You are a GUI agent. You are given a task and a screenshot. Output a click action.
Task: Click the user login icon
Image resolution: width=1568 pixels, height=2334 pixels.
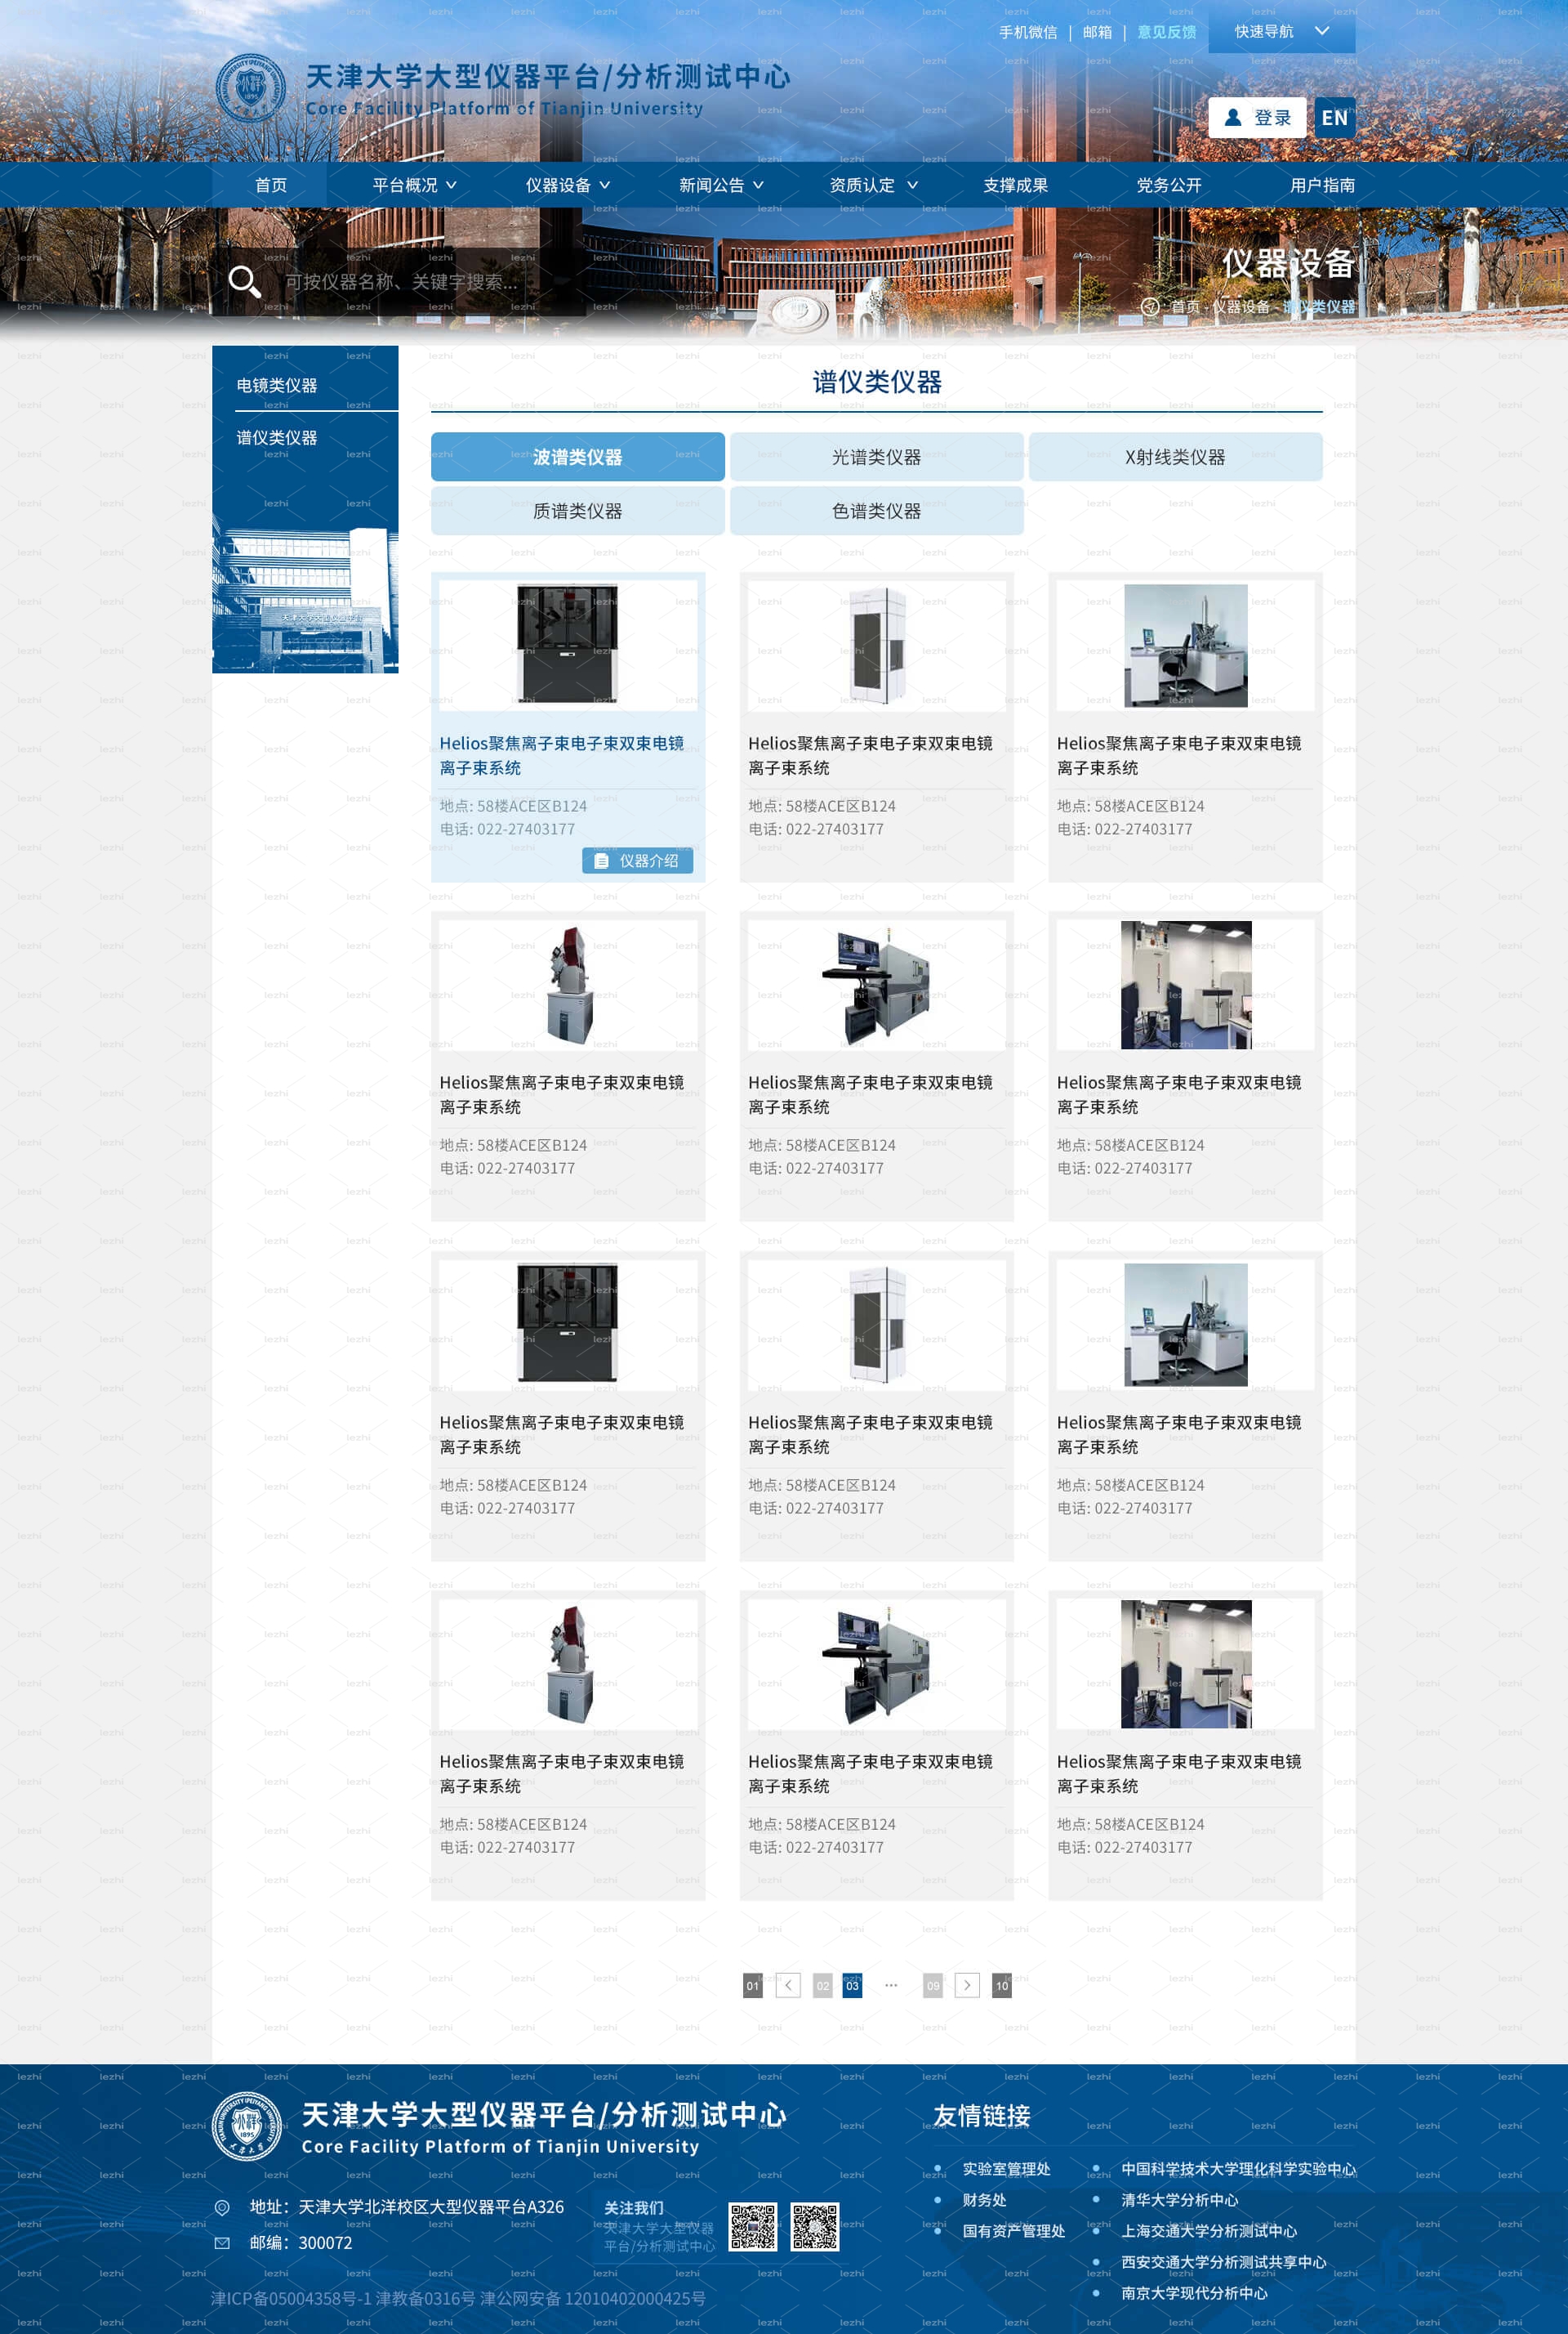1233,118
